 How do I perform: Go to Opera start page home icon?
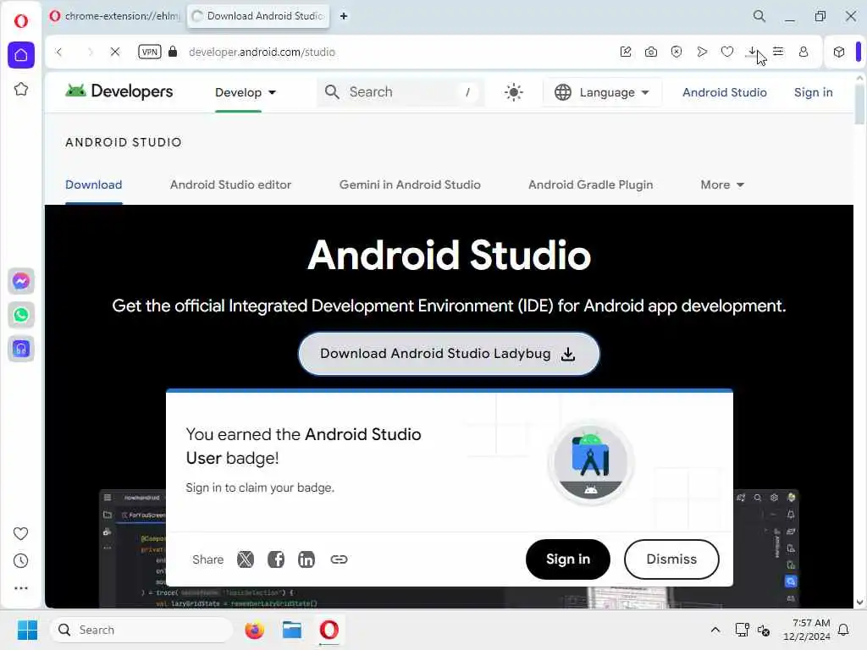pyautogui.click(x=21, y=55)
